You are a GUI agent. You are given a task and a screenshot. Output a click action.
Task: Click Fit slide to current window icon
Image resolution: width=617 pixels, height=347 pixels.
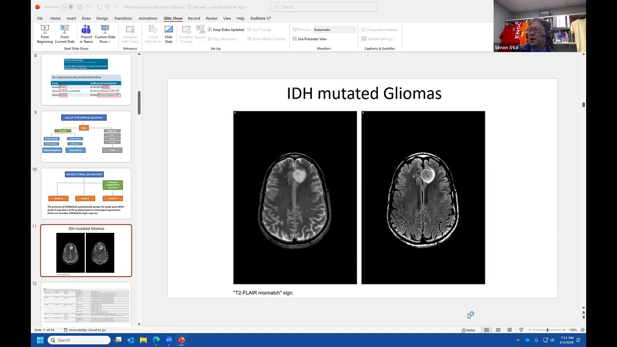pyautogui.click(x=582, y=330)
